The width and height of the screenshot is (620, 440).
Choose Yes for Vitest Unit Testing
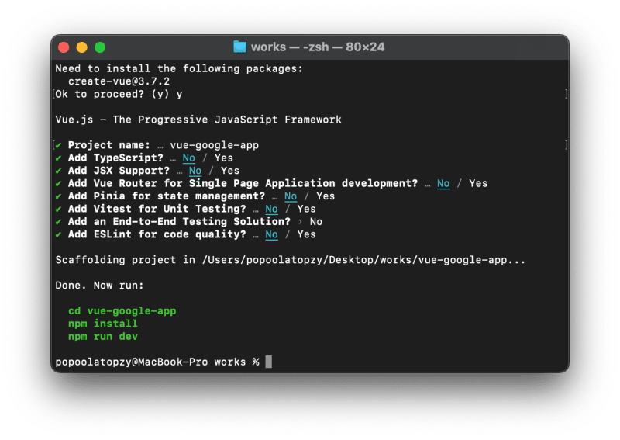point(306,209)
